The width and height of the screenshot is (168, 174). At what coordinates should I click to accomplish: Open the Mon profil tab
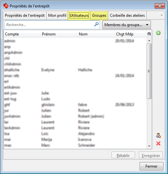(x=57, y=15)
